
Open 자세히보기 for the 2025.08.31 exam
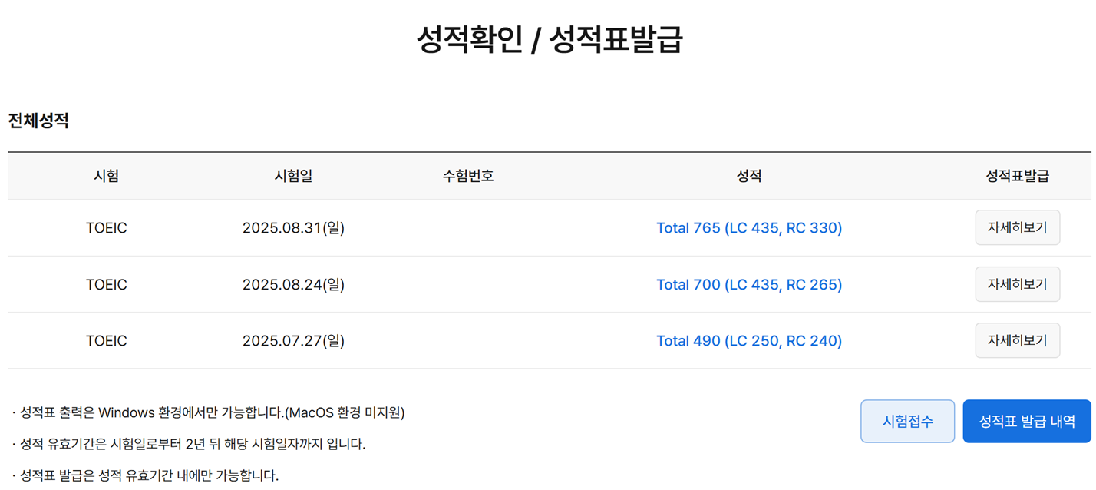1017,228
